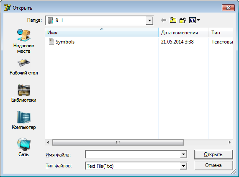Select the Symbols file name
239x177 pixels.
point(65,42)
